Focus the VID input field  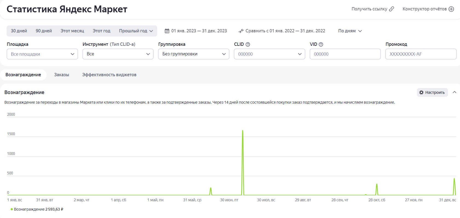[x=345, y=54]
